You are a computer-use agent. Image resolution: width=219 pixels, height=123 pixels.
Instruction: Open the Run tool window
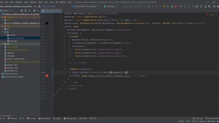pos(3,119)
